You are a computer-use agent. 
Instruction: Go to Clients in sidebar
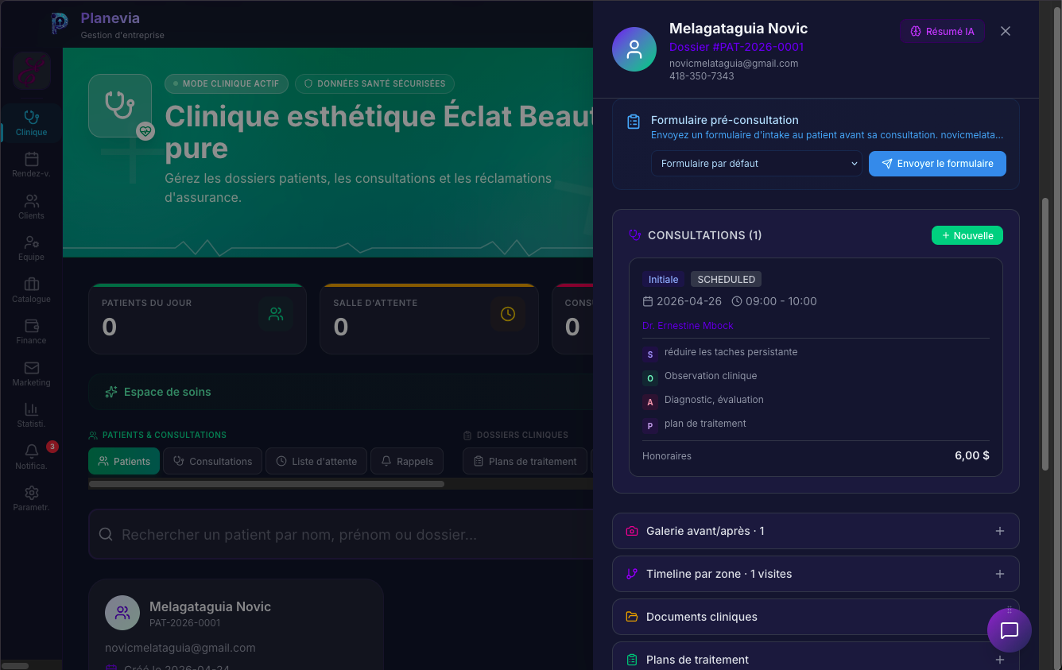[x=32, y=207]
